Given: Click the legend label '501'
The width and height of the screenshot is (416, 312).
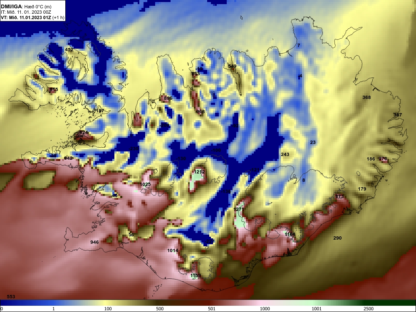Looking at the screenshot, I should pyautogui.click(x=212, y=309).
